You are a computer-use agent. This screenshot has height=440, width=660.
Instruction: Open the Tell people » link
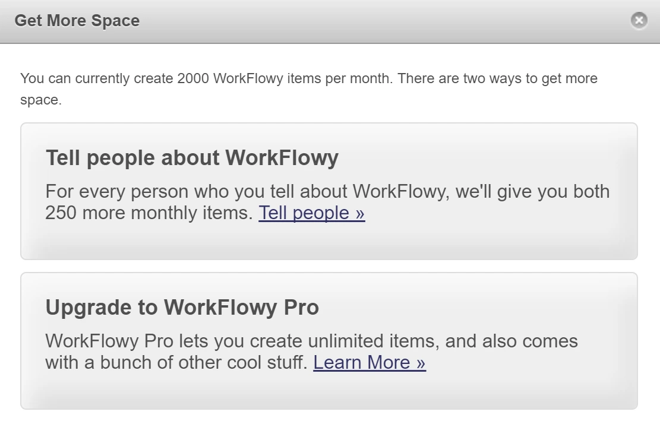click(311, 213)
